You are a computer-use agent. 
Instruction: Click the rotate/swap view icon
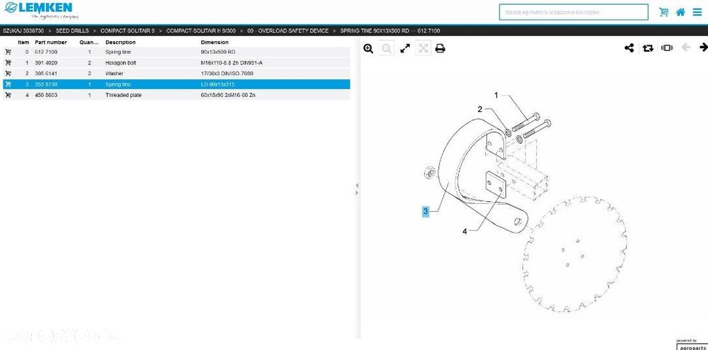tap(648, 48)
